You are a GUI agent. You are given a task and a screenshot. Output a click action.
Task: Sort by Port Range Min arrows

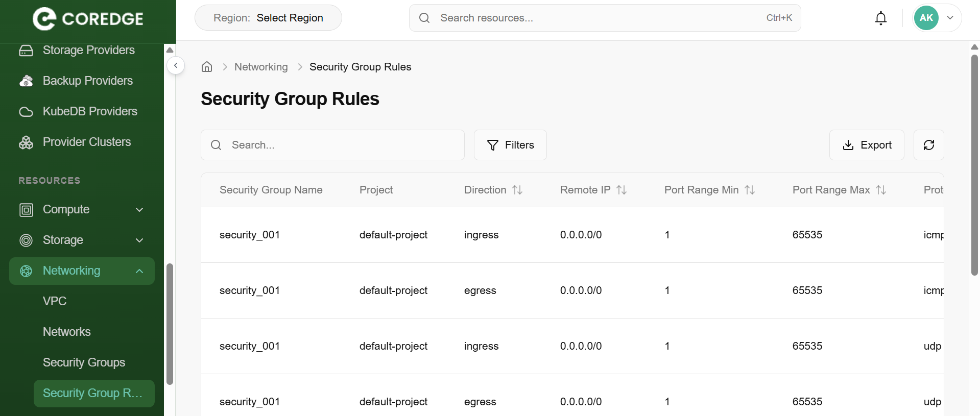(750, 190)
